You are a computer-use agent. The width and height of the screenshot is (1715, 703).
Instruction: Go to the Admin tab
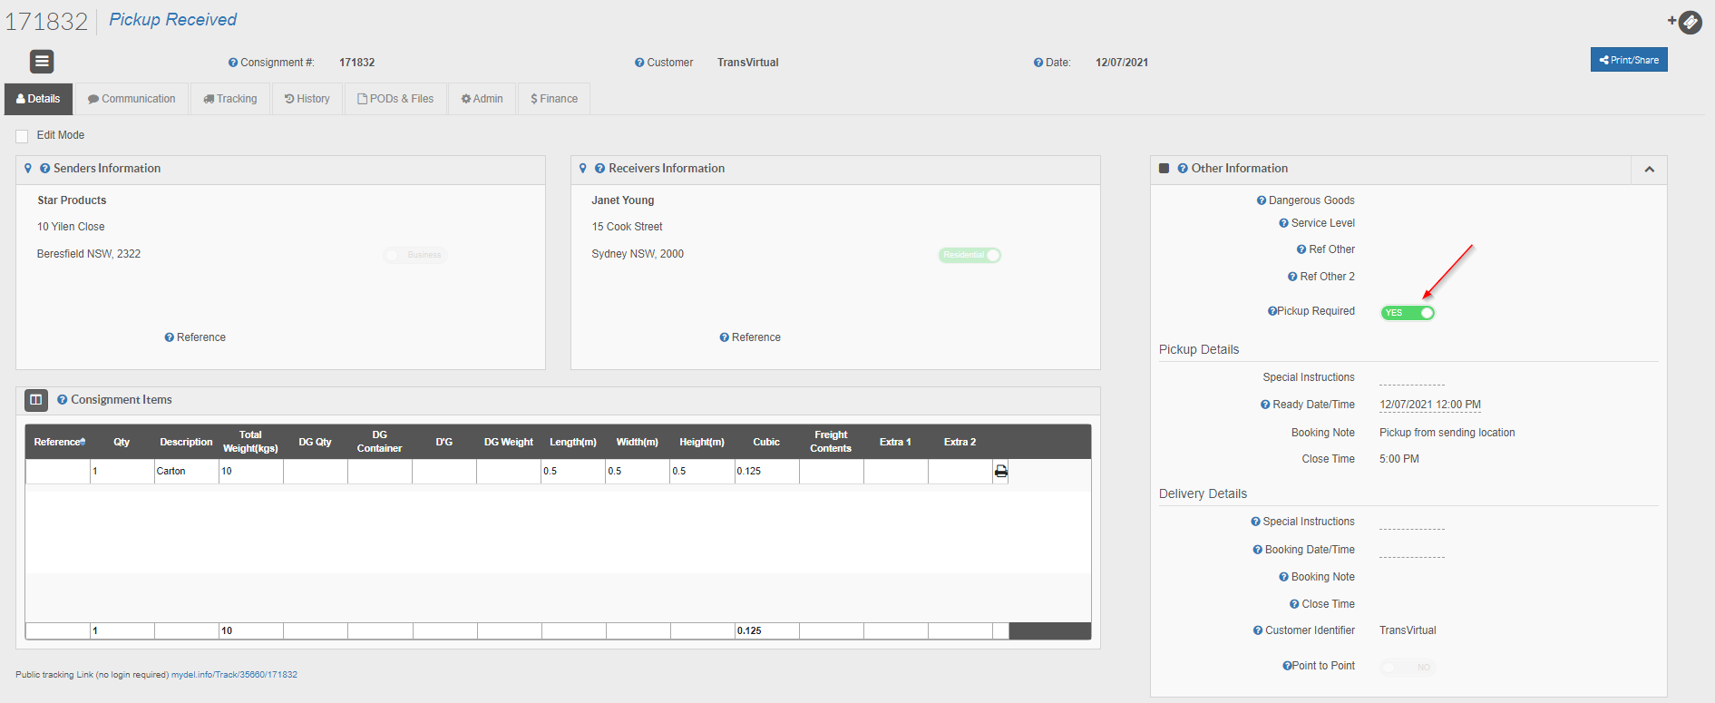(x=482, y=99)
